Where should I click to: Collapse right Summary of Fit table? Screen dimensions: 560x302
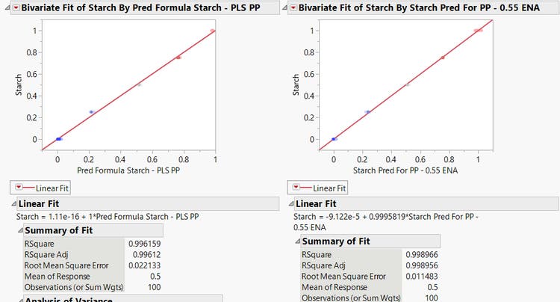pyautogui.click(x=296, y=241)
